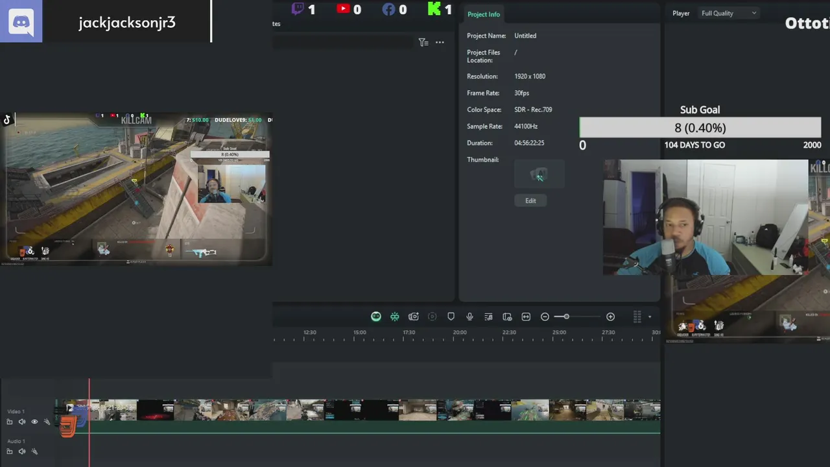
Task: Click the Audio 1 track magic wand icon
Action: coord(34,451)
